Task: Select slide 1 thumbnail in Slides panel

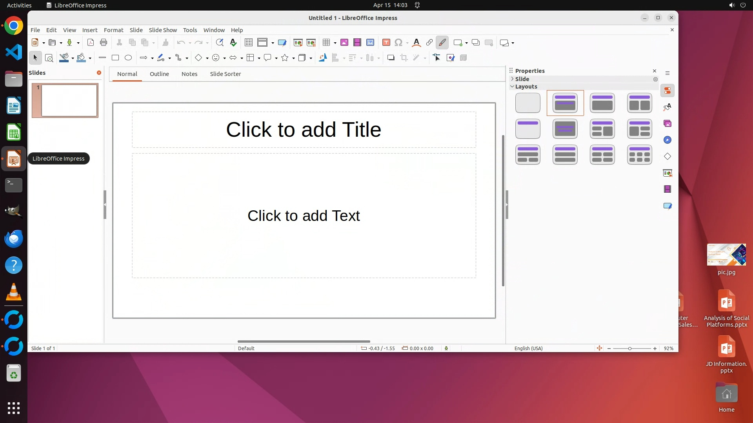Action: click(69, 101)
